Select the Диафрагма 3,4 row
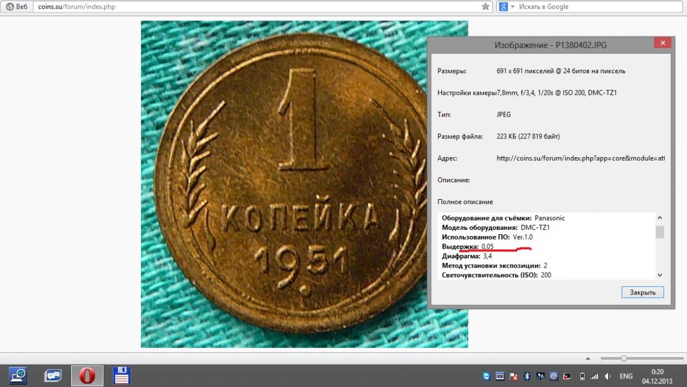The image size is (687, 387). click(467, 256)
